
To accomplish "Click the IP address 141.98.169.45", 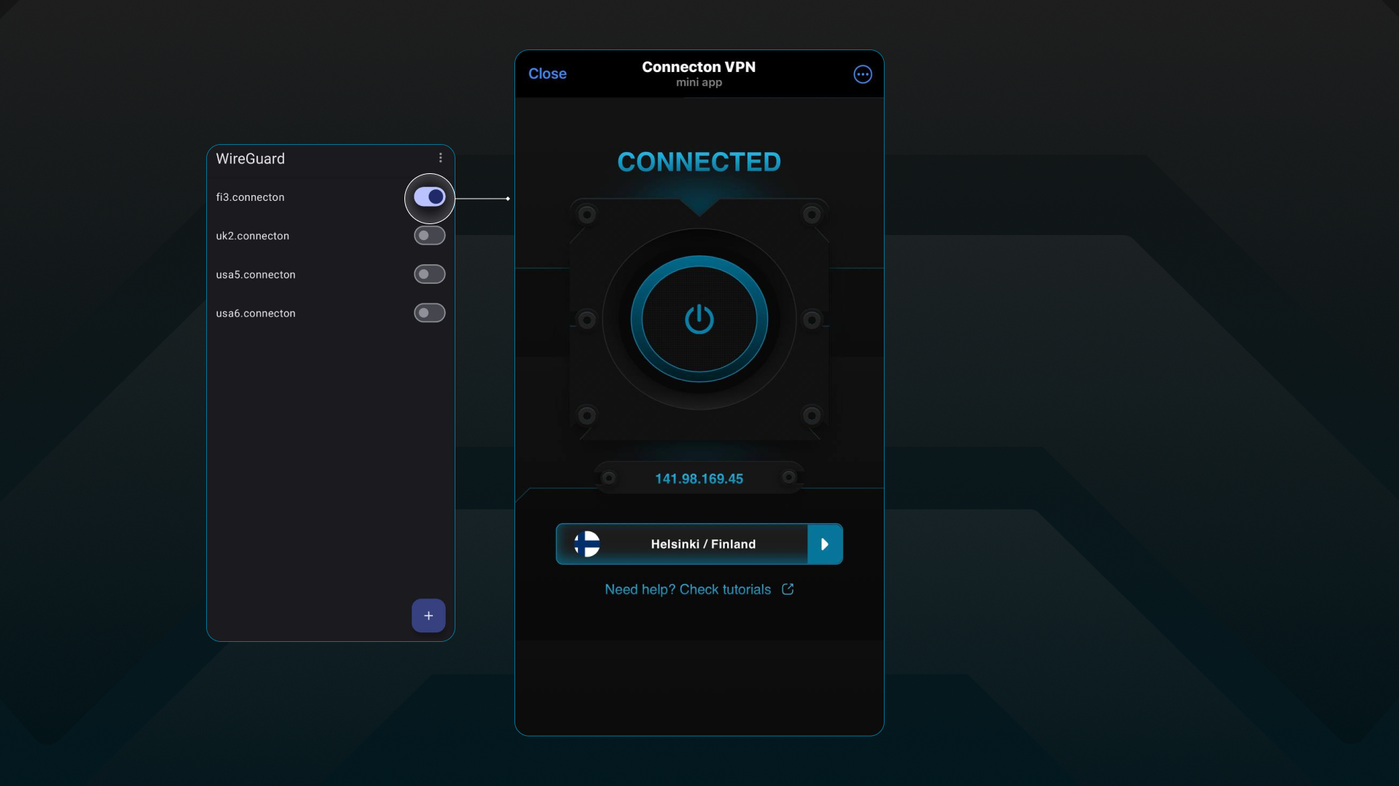I will point(699,479).
